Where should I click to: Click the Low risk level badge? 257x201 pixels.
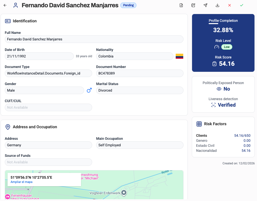point(227,47)
